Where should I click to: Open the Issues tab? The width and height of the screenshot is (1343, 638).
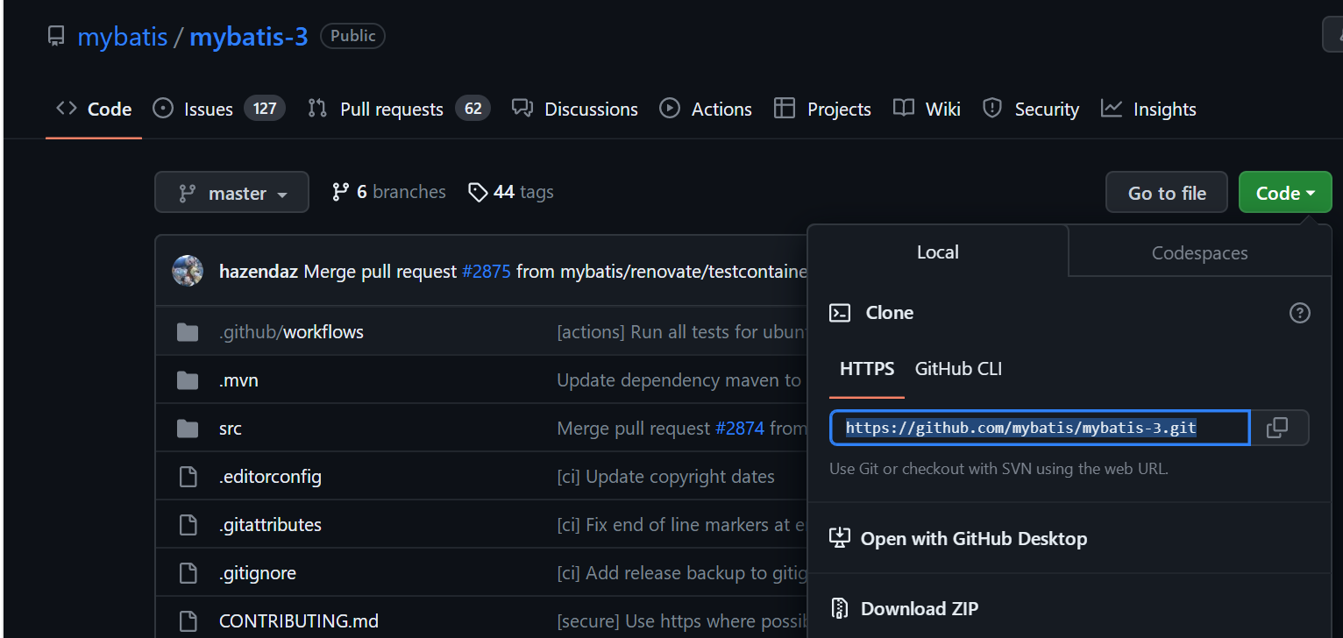(x=209, y=110)
